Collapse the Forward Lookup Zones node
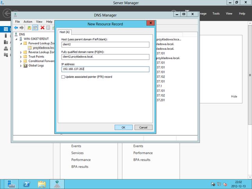Image resolution: width=252 pixels, height=189 pixels. click(21, 44)
